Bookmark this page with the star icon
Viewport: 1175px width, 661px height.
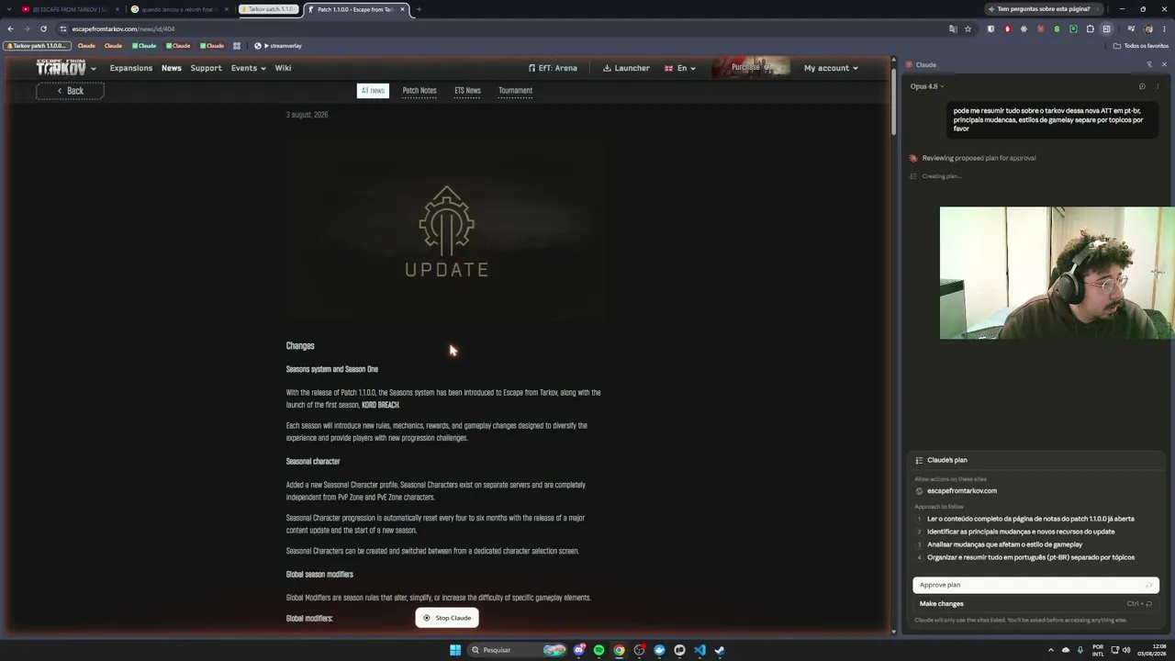(x=968, y=28)
